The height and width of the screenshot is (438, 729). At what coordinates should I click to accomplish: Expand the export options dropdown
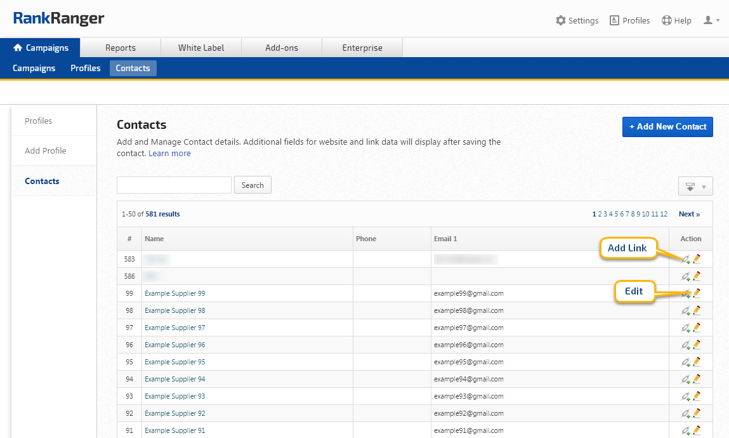(x=695, y=186)
